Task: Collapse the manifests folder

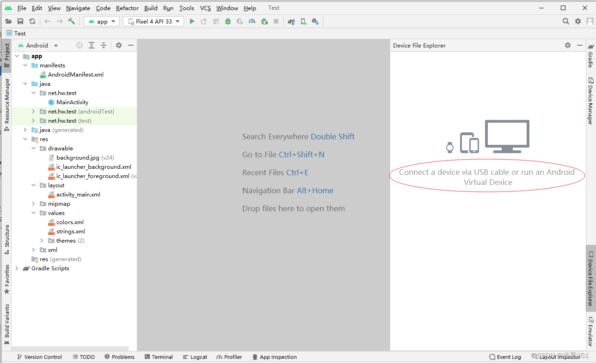Action: (25, 65)
